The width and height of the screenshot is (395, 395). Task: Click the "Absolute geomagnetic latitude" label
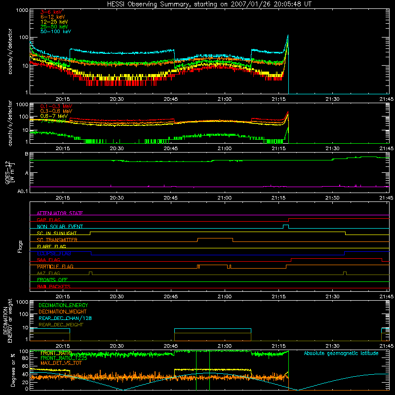341,353
